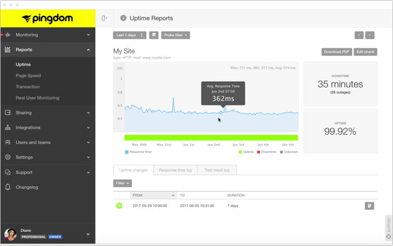This screenshot has width=393, height=246.
Task: Click the green uptime status icon in table
Action: tap(119, 206)
